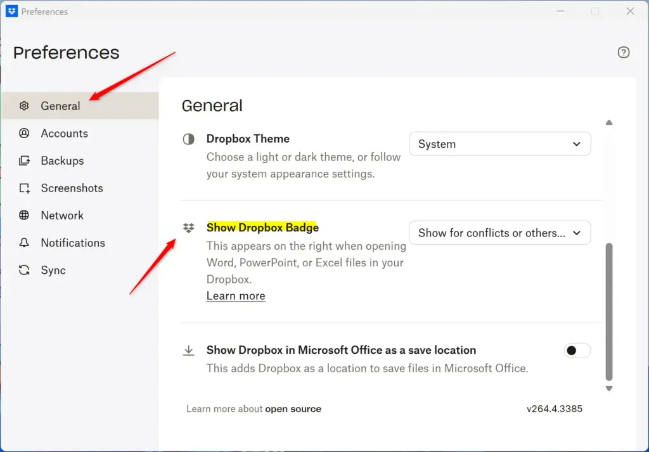Click the Dropbox Theme heading

[248, 139]
